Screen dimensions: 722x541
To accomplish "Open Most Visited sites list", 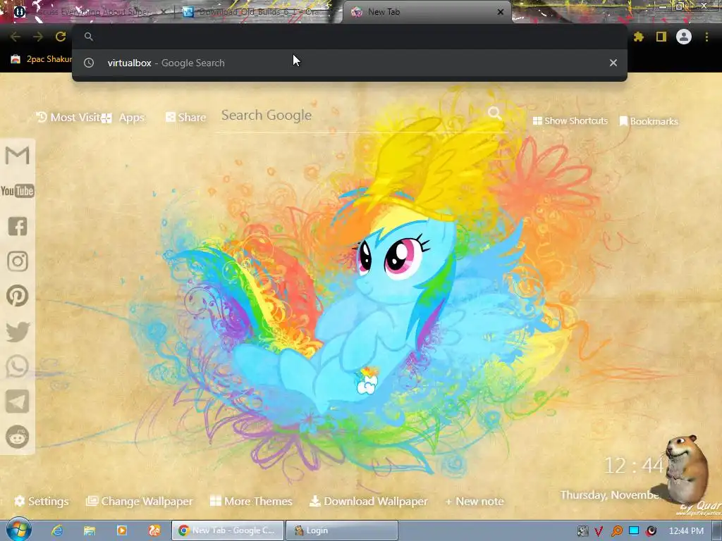I will point(69,118).
